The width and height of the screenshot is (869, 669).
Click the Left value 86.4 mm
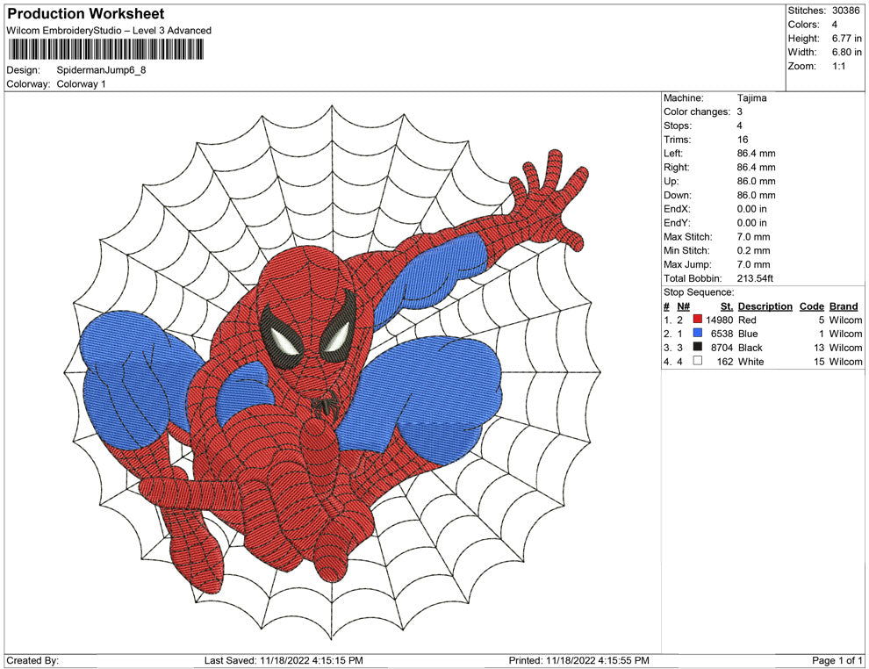pos(756,154)
